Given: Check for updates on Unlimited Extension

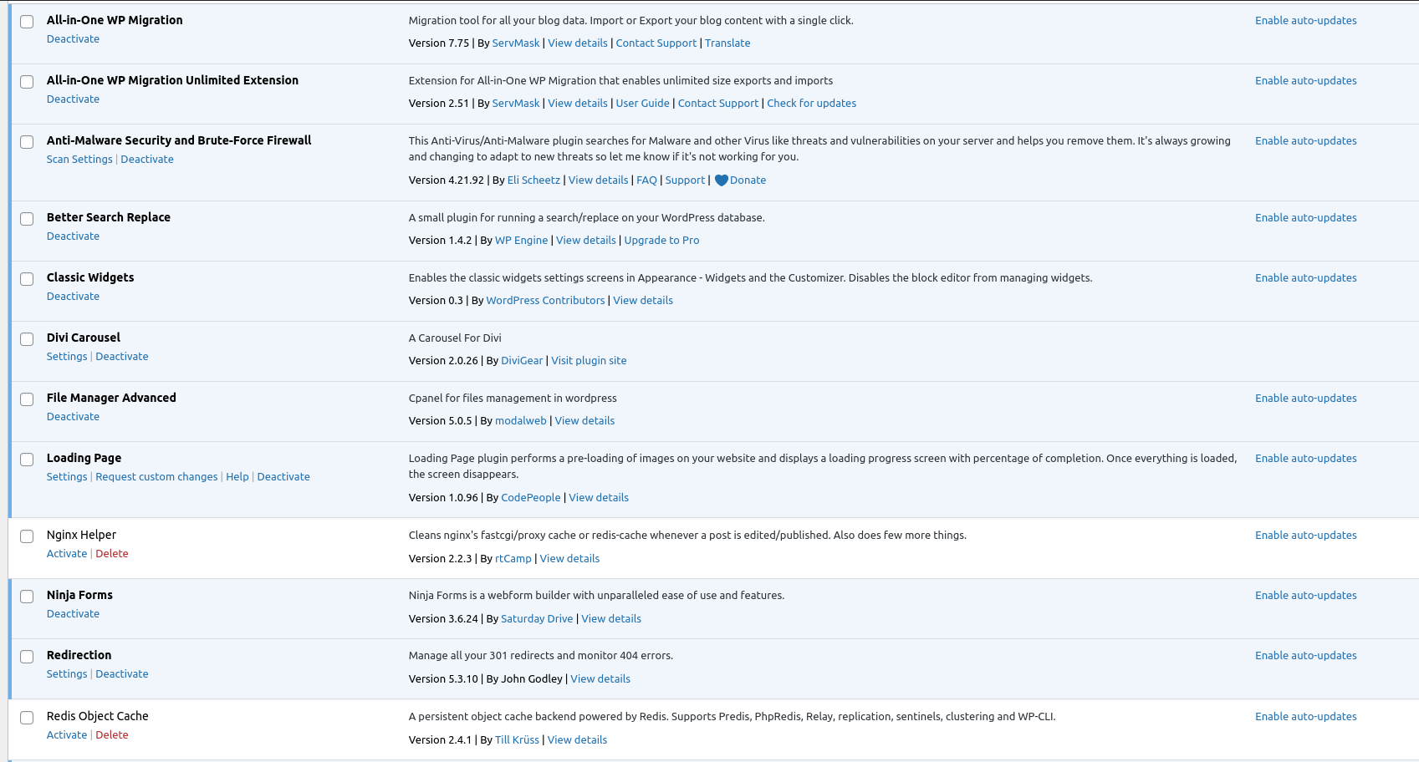Looking at the screenshot, I should point(811,104).
